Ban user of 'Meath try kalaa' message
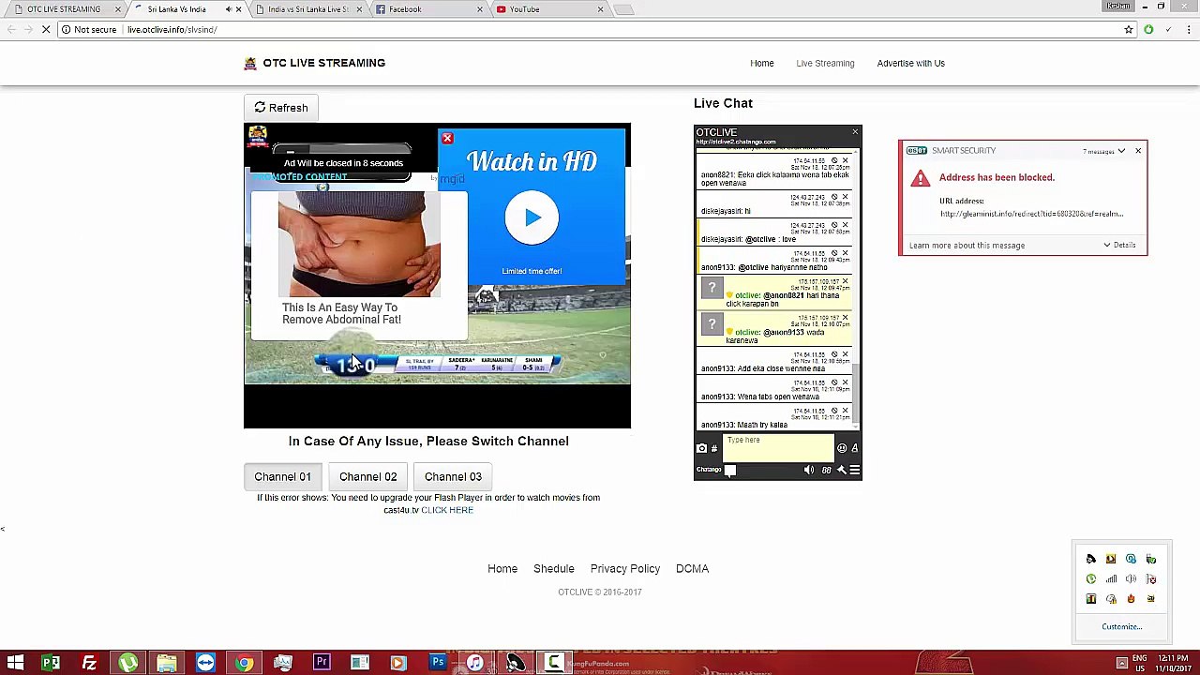Viewport: 1200px width, 675px height. 834,411
